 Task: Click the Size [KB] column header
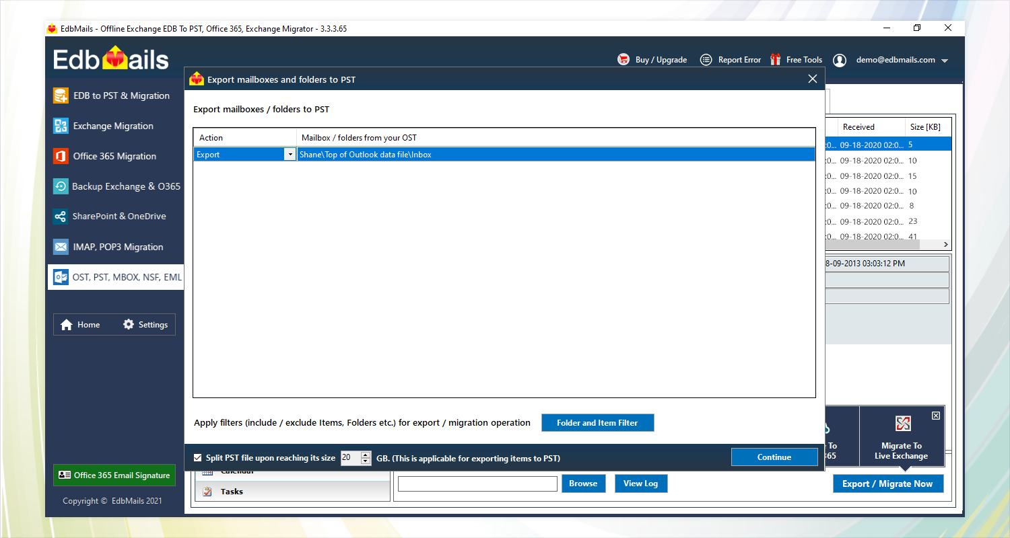click(x=928, y=127)
